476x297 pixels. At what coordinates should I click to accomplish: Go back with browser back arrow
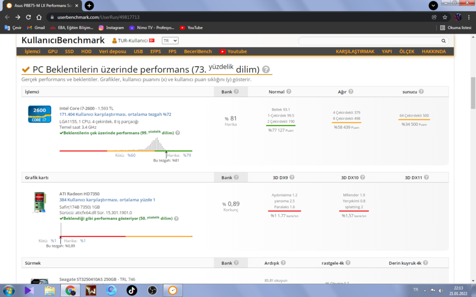[7, 17]
